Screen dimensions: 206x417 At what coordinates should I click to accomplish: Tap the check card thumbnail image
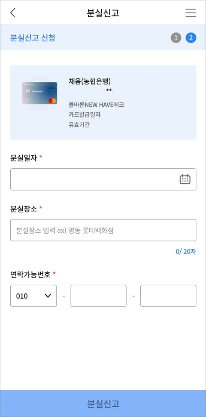(39, 93)
